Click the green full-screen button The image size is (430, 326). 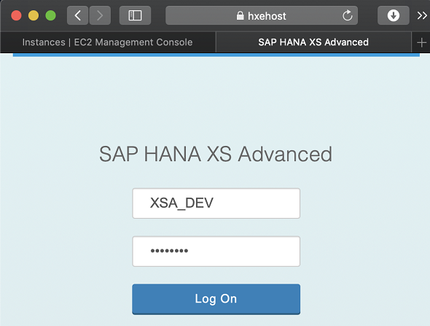(51, 15)
